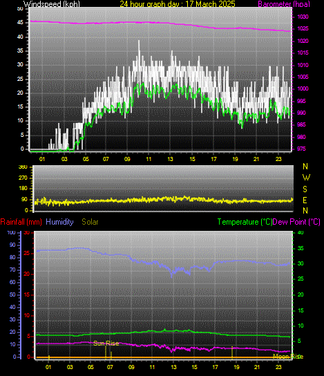Click hour label 09 under the windspeed graph

tap(127, 159)
